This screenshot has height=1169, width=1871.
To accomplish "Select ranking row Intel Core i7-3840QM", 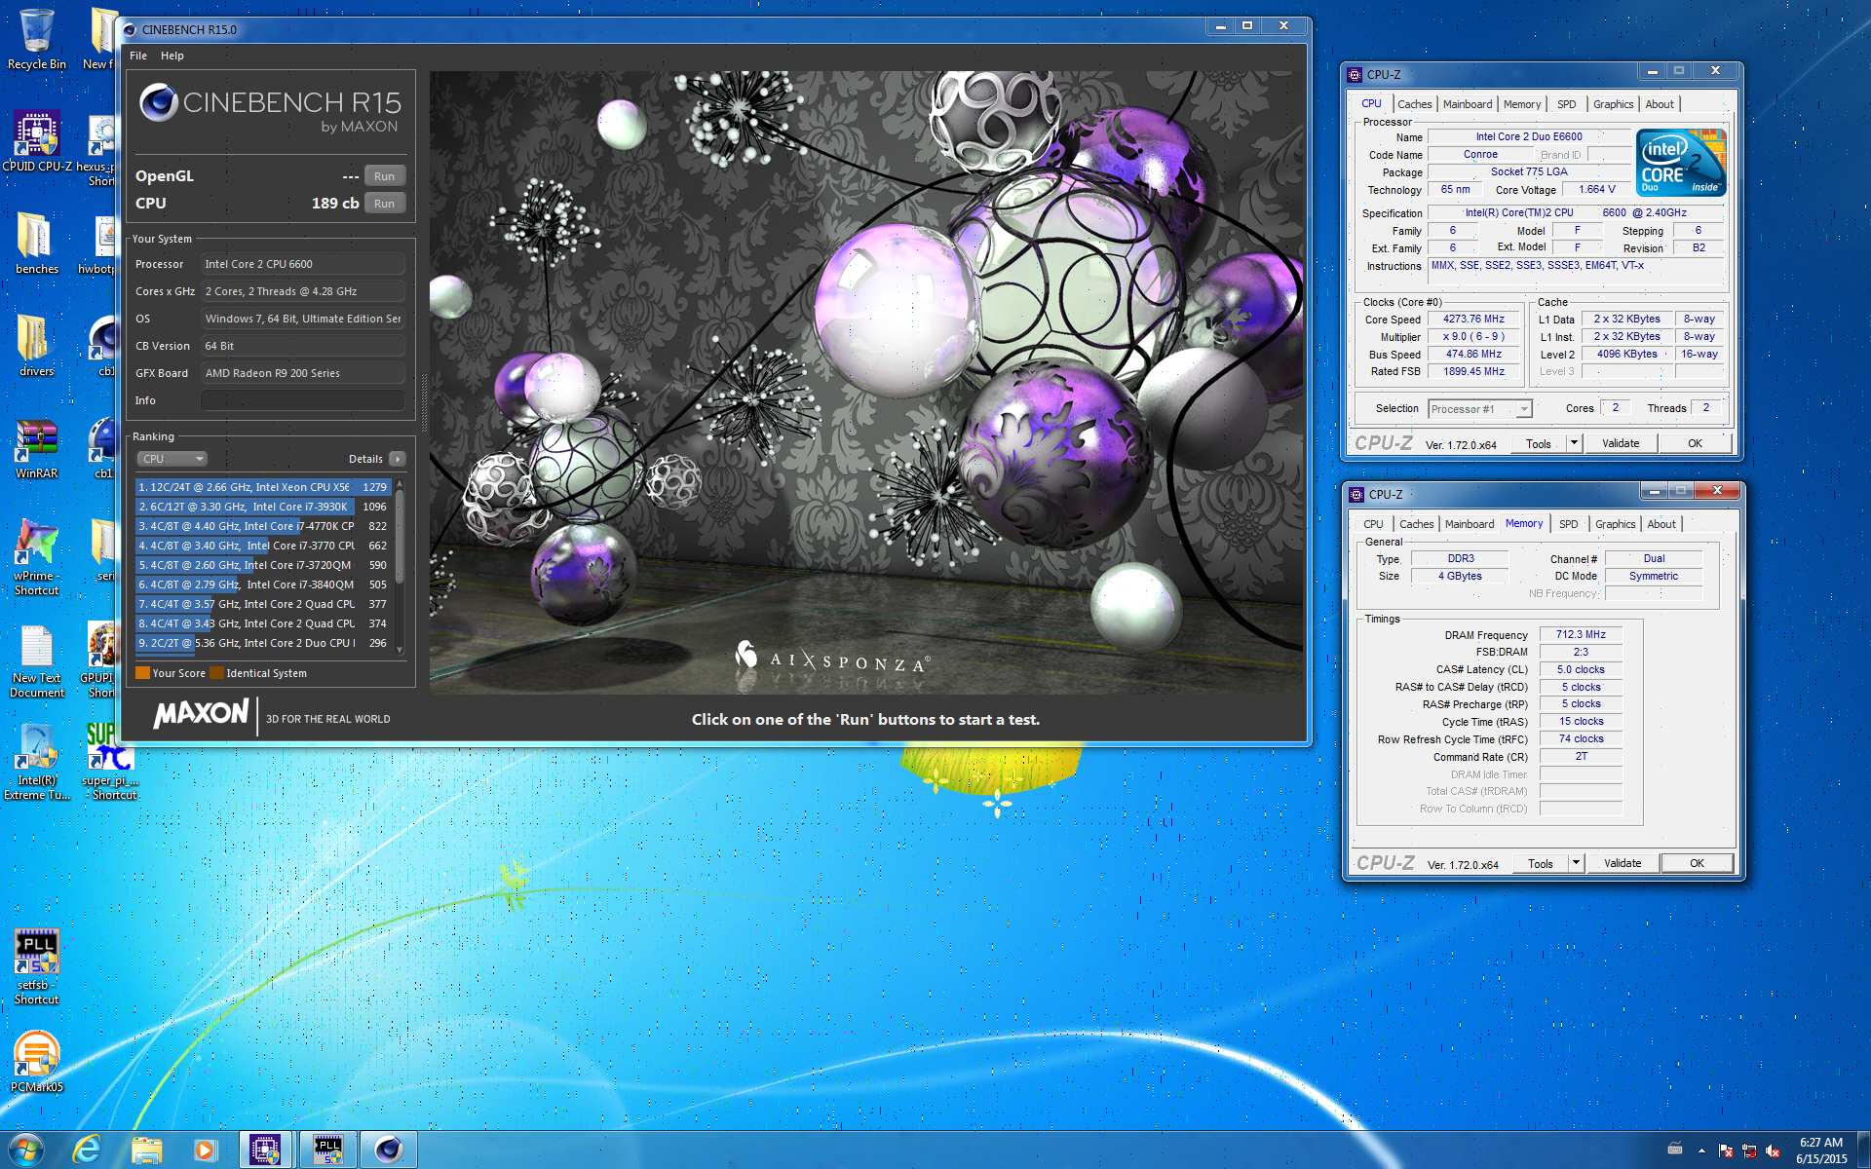I will click(x=263, y=584).
